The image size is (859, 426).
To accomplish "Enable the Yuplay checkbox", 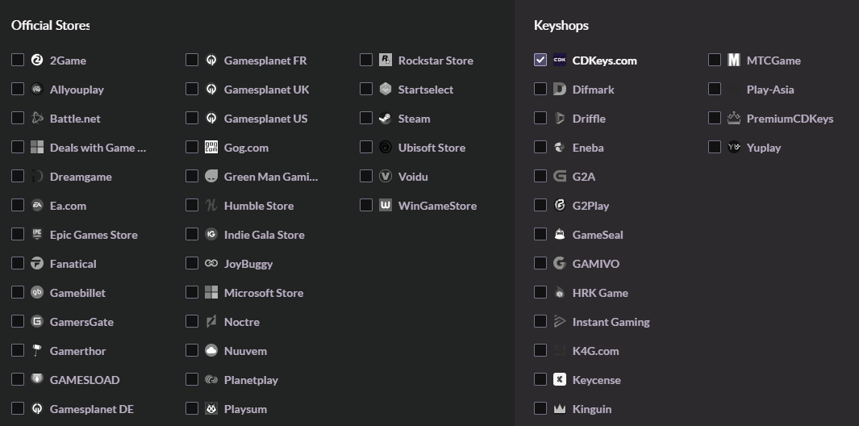I will [715, 147].
